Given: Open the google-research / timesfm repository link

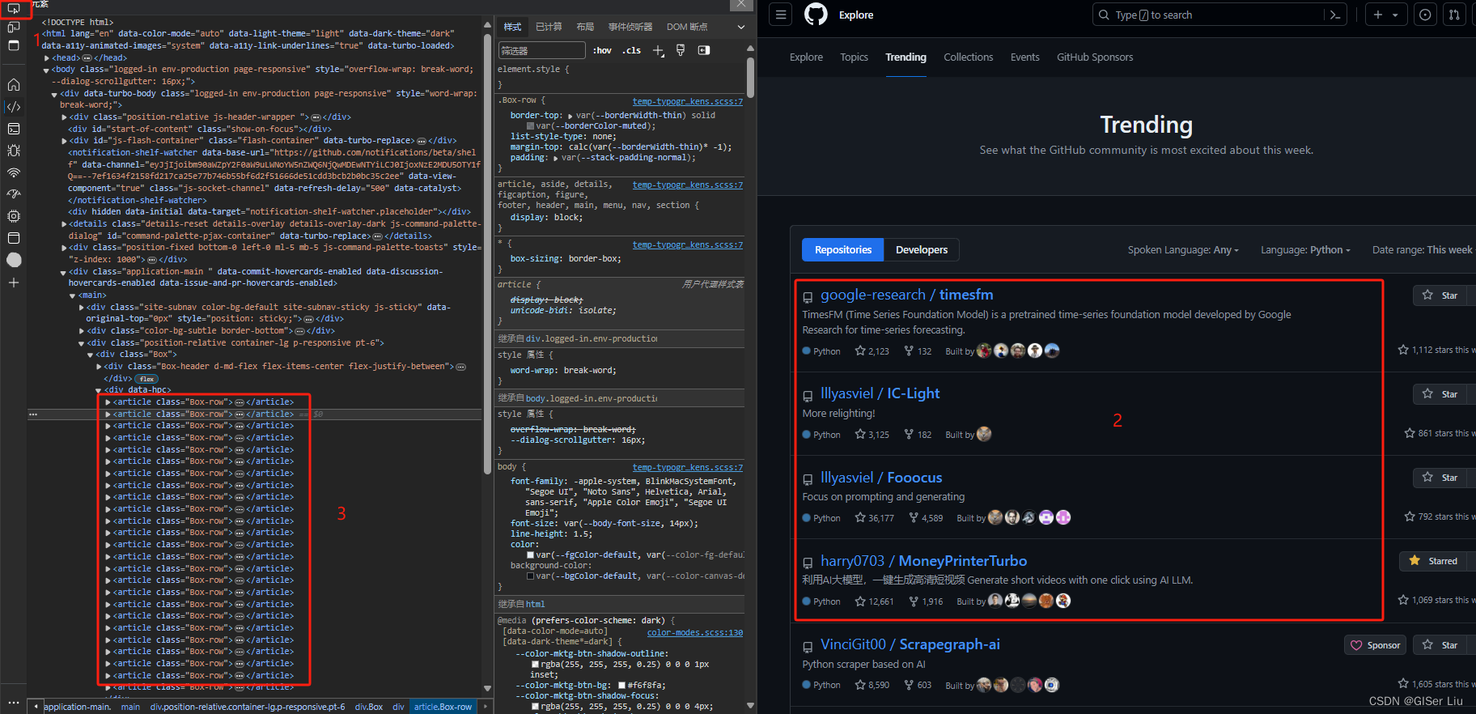Looking at the screenshot, I should (x=907, y=295).
